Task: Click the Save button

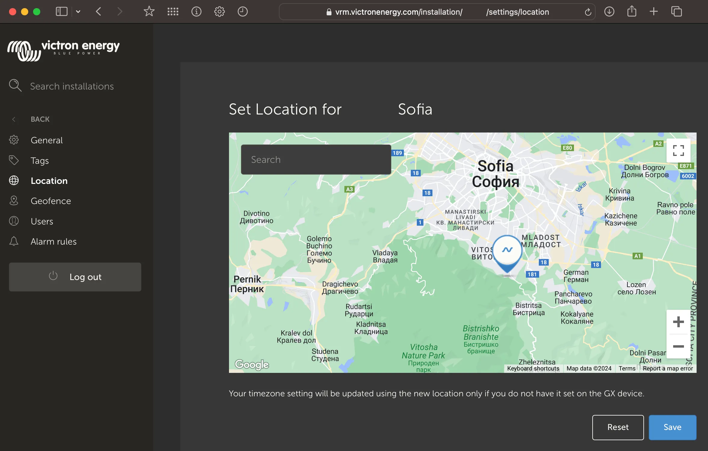Action: click(x=673, y=427)
